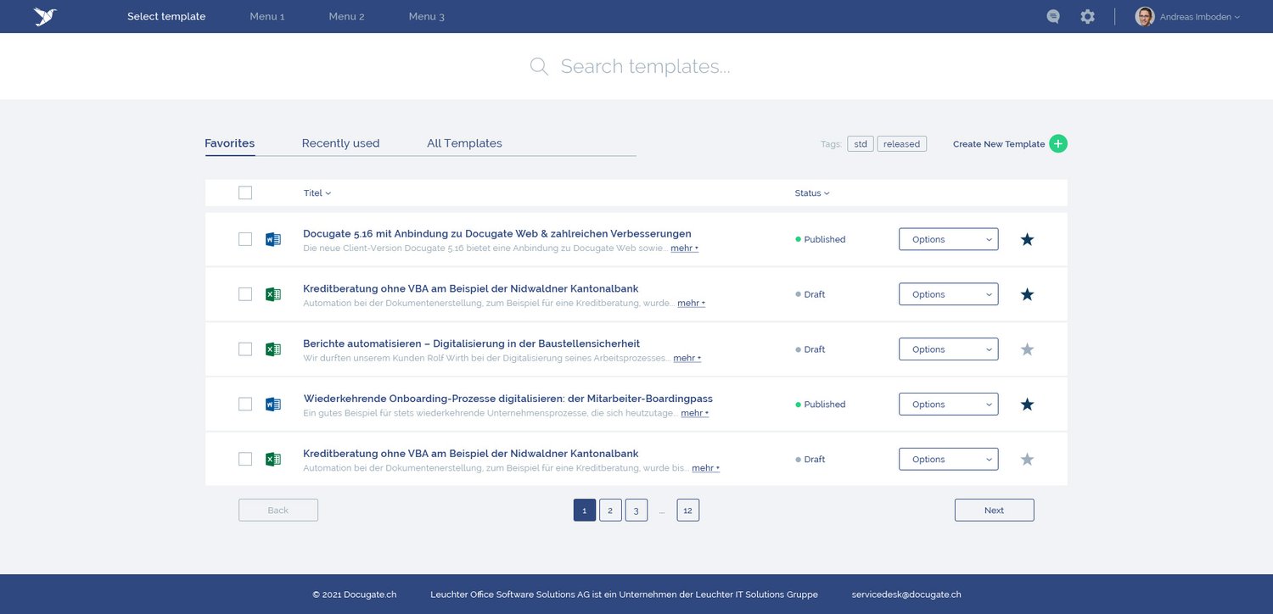Click © 2021 Docugate.ch in the footer

(355, 594)
